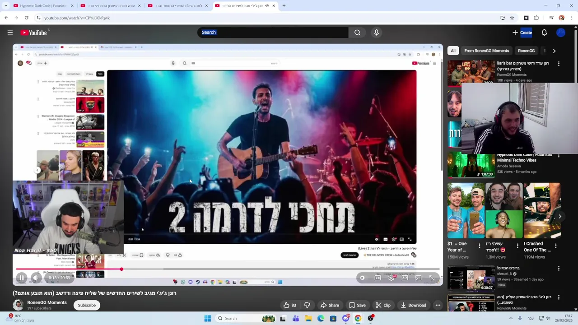
Task: Open the $1 = One Year short
Action: (466, 210)
